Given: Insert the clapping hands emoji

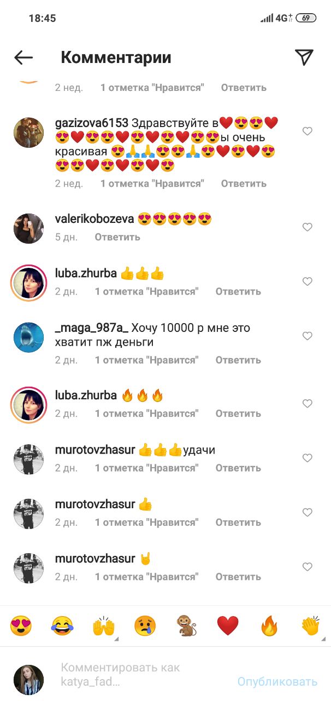Looking at the screenshot, I should [x=310, y=625].
